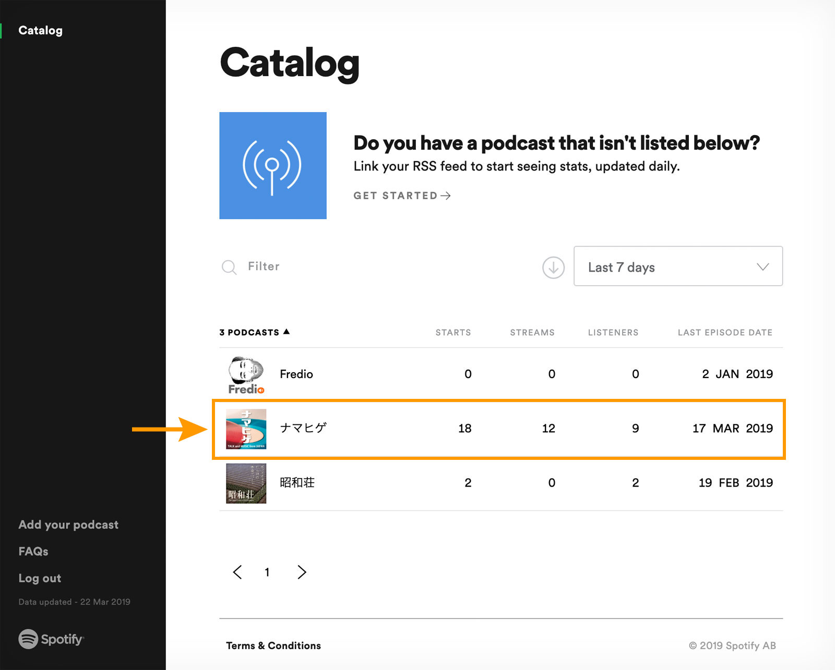Click the 17 MAR 2019 date cell

pyautogui.click(x=733, y=428)
